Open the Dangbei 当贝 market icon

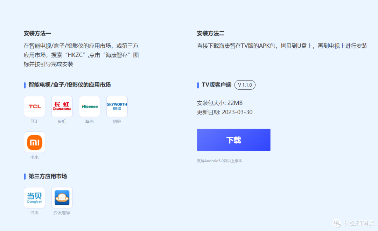point(34,198)
